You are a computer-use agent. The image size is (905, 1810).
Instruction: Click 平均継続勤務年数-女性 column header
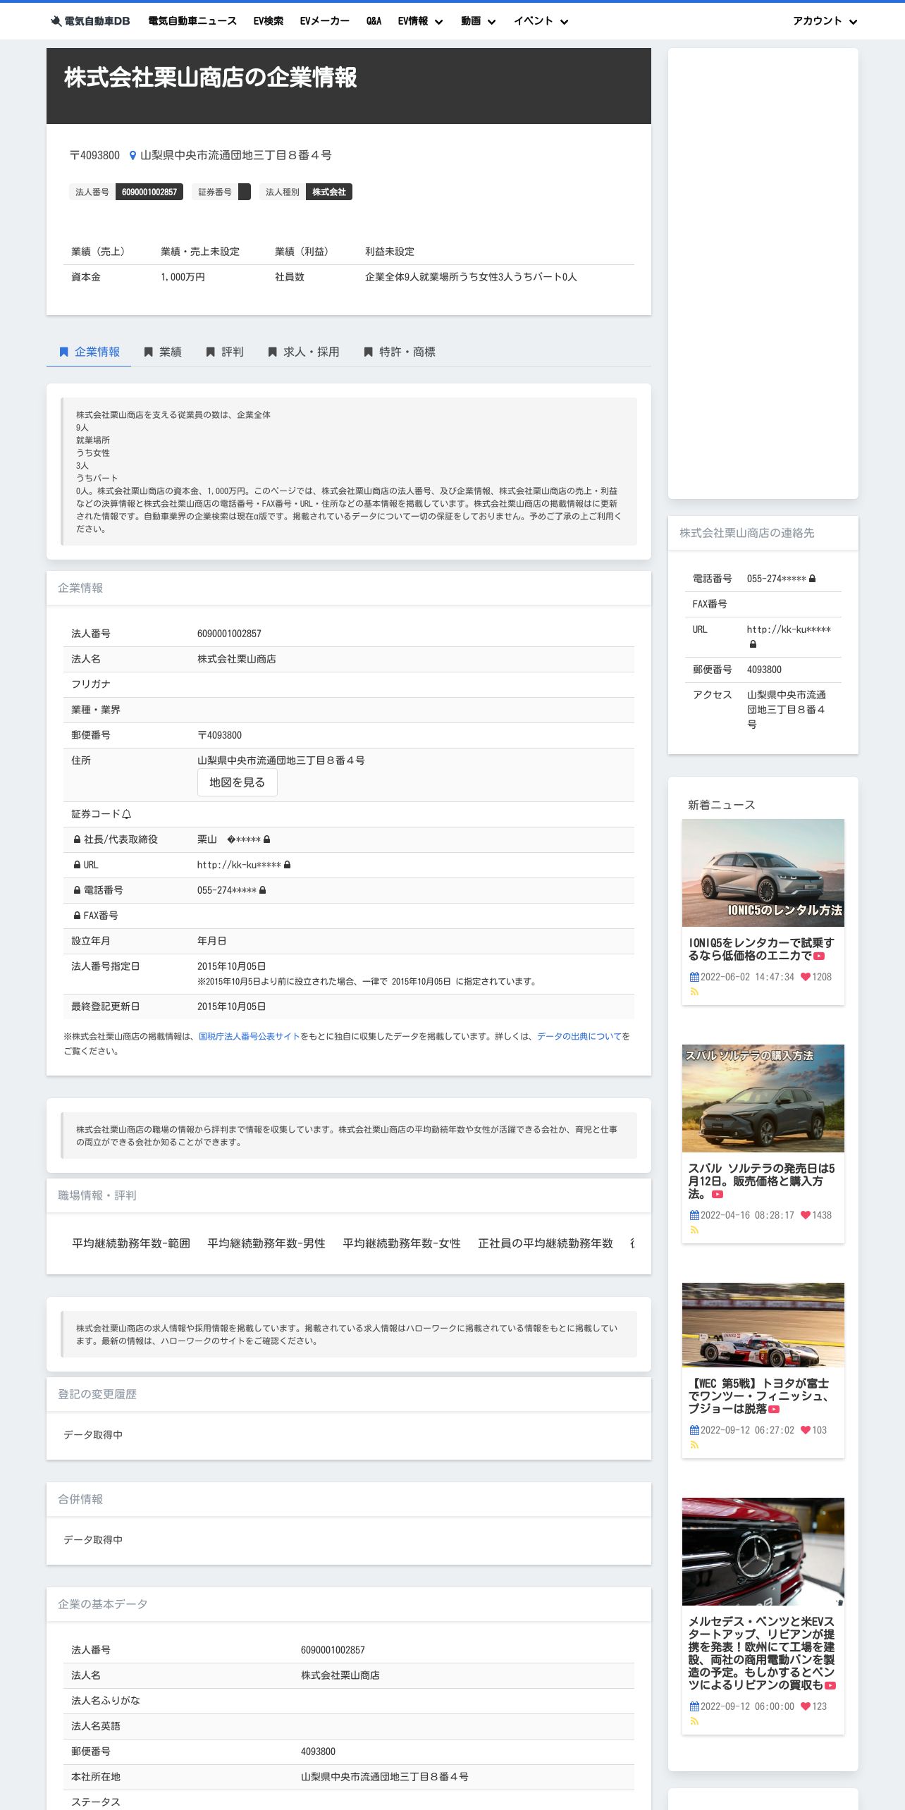[x=402, y=1243]
